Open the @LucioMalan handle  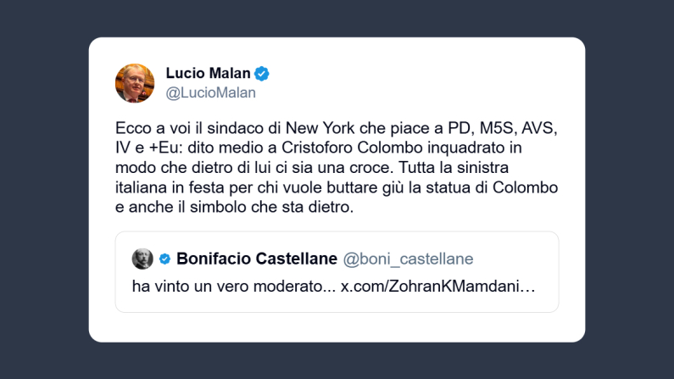[210, 92]
